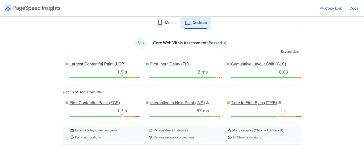Viewport: 364px width, 145px height.
Task: Click the FCP value 1.7 s
Action: [x=122, y=111]
